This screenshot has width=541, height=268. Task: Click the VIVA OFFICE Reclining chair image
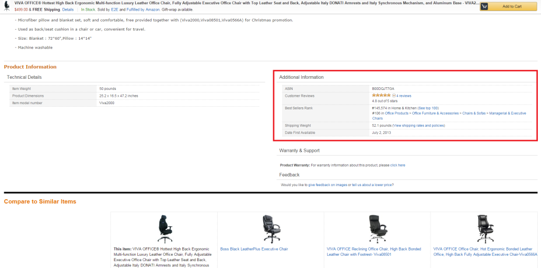pos(377,228)
